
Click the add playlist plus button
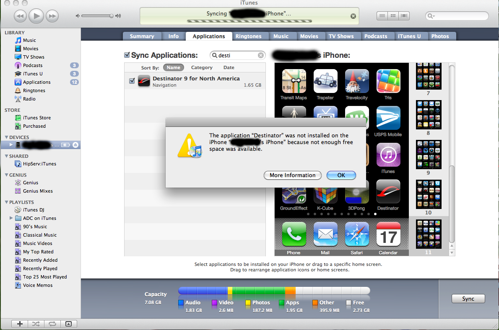pos(20,324)
